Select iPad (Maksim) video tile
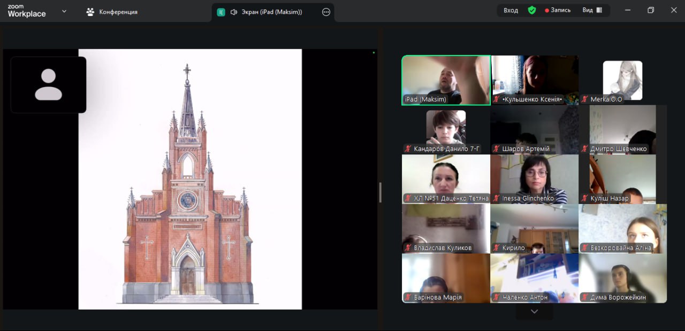This screenshot has height=331, width=685. click(446, 80)
